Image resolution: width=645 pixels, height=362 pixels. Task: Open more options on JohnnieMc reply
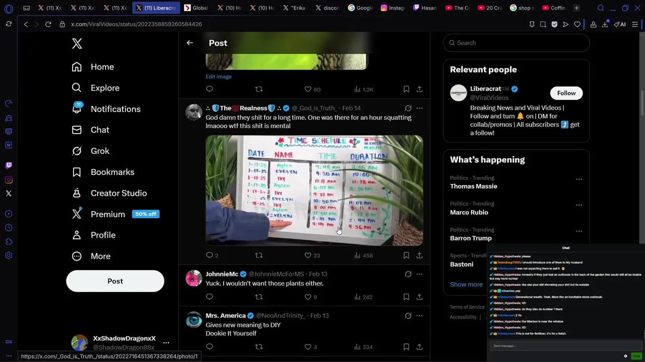(x=419, y=274)
